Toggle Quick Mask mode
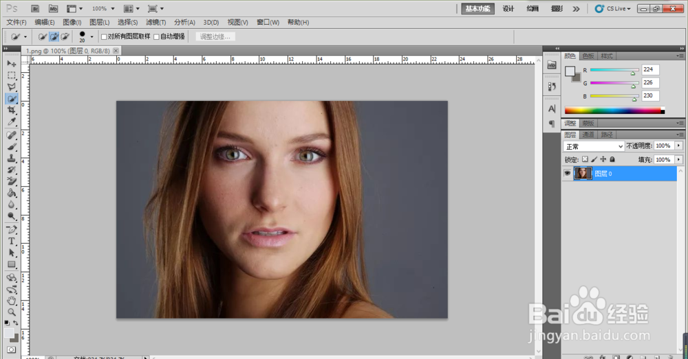 point(12,350)
